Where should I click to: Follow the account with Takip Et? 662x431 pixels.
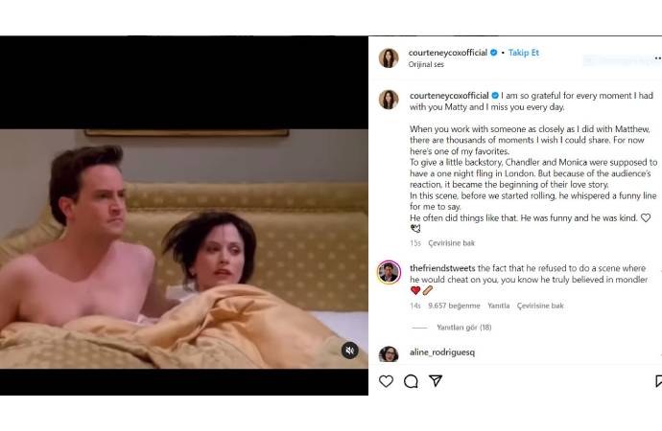pyautogui.click(x=524, y=53)
